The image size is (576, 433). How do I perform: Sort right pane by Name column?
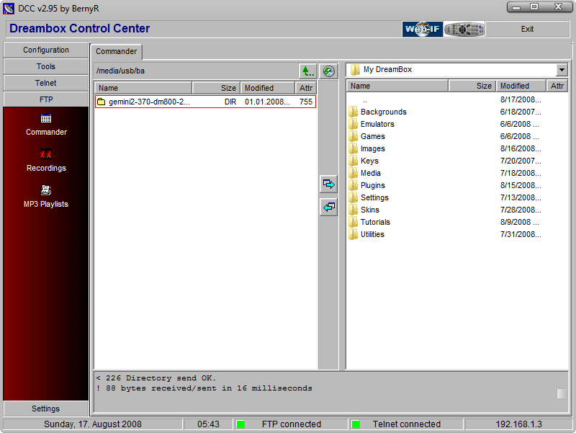(x=397, y=86)
